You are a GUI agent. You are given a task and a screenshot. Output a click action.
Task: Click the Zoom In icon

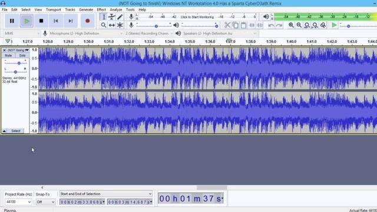click(x=291, y=25)
